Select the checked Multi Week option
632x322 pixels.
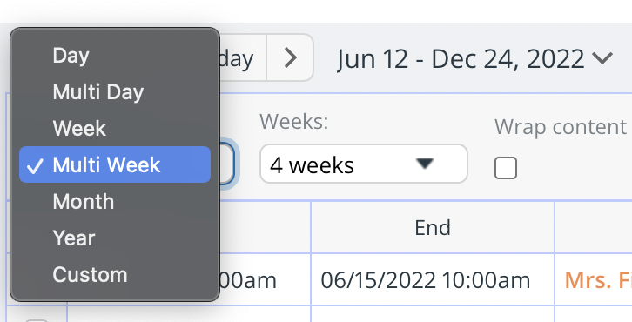(115, 164)
